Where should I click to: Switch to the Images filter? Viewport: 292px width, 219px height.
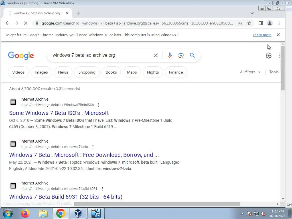click(x=41, y=72)
